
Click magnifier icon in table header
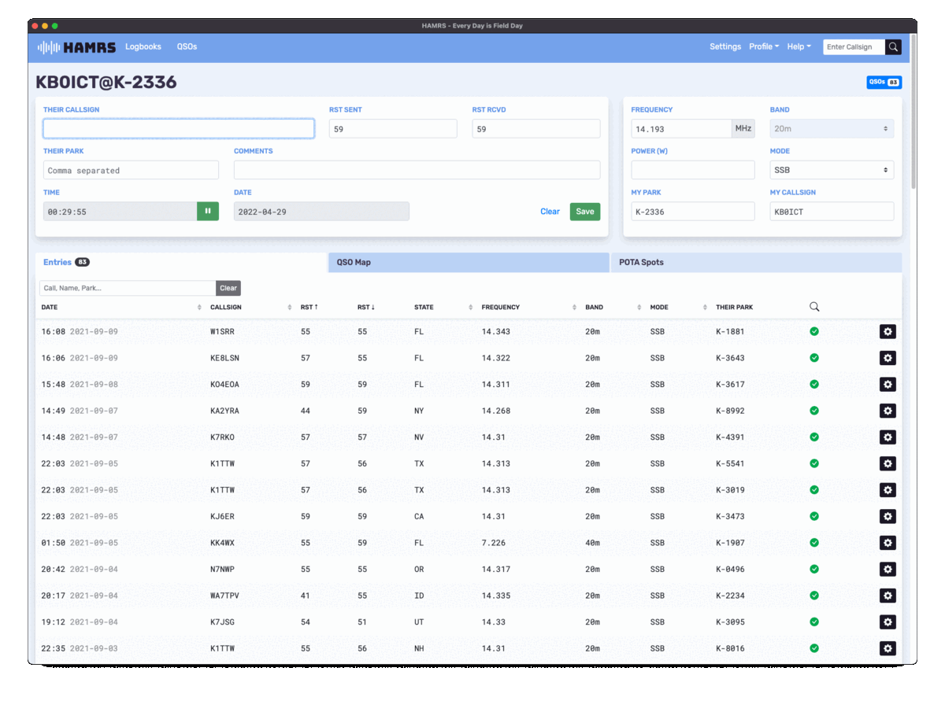814,307
